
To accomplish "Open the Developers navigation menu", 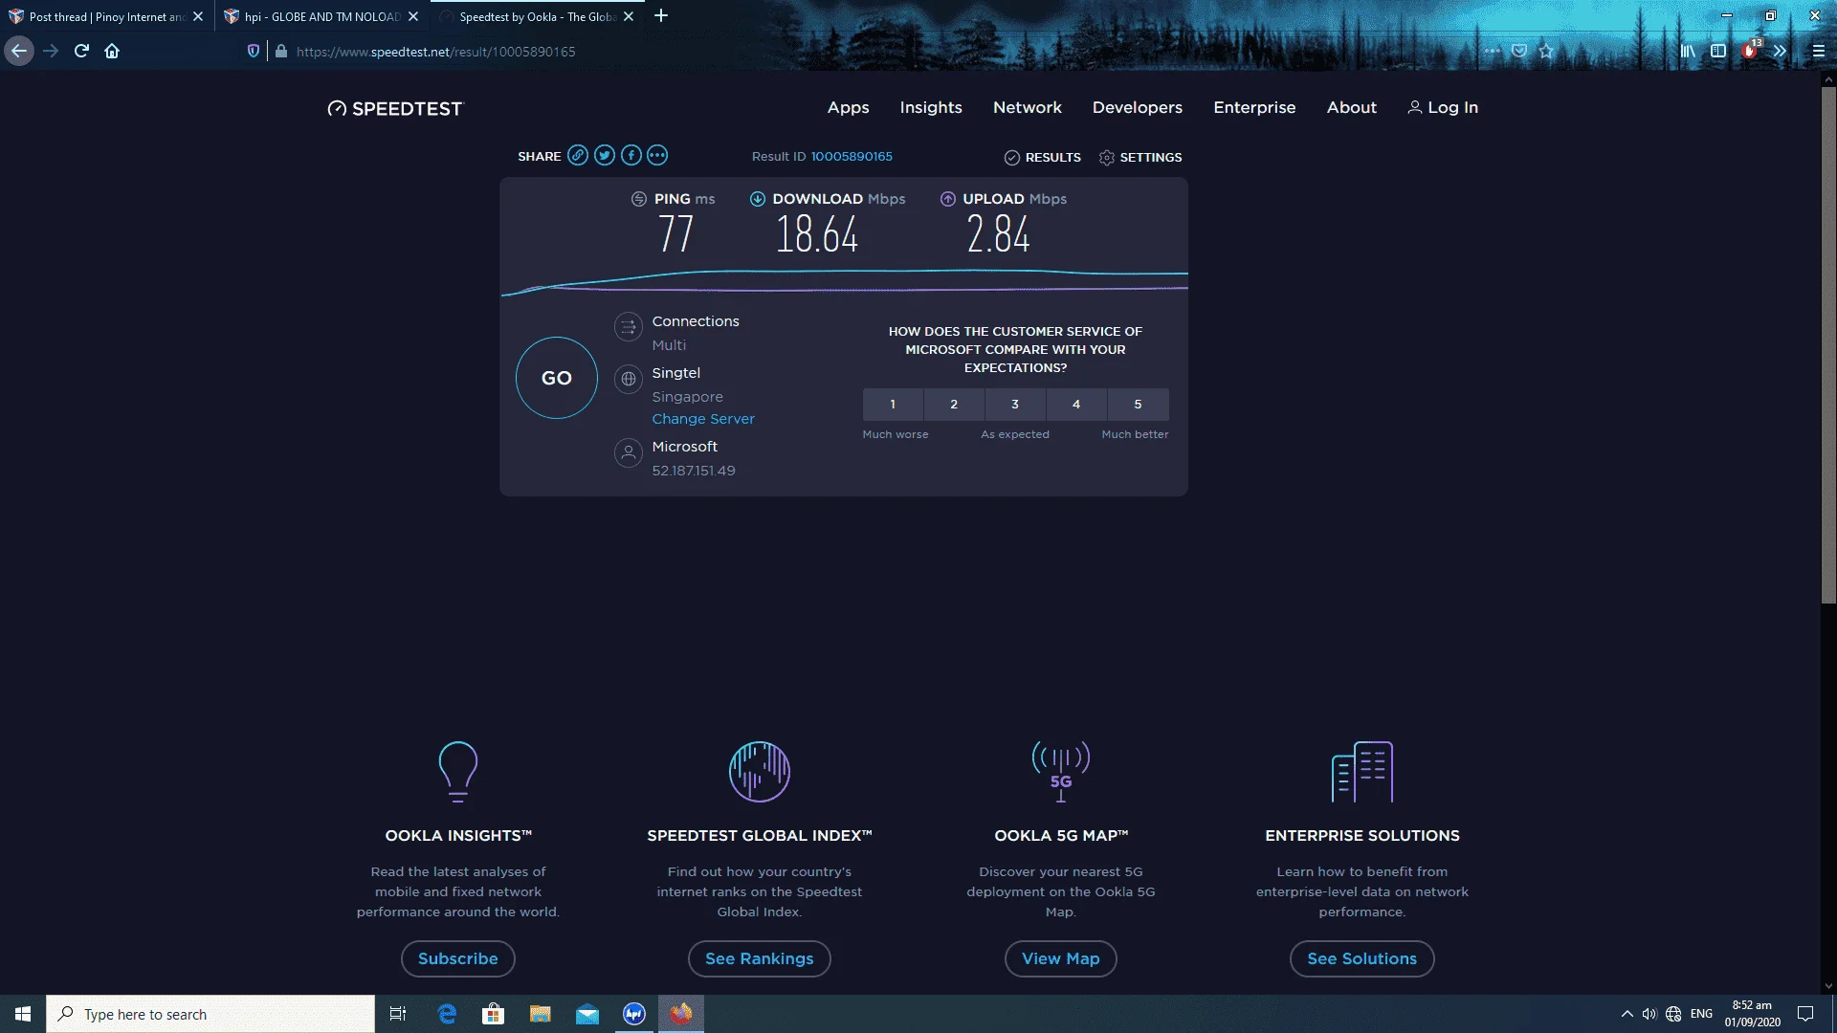I will 1138,108.
